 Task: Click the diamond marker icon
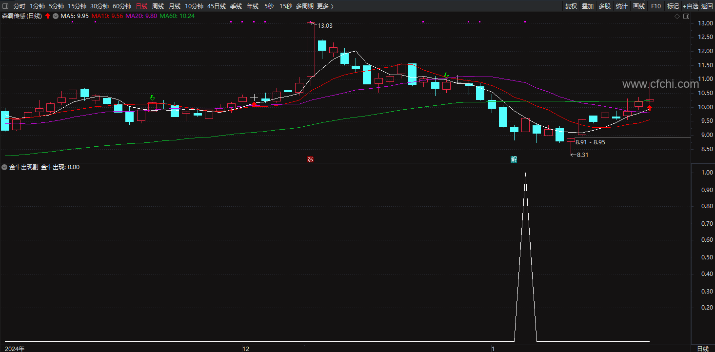(x=677, y=16)
